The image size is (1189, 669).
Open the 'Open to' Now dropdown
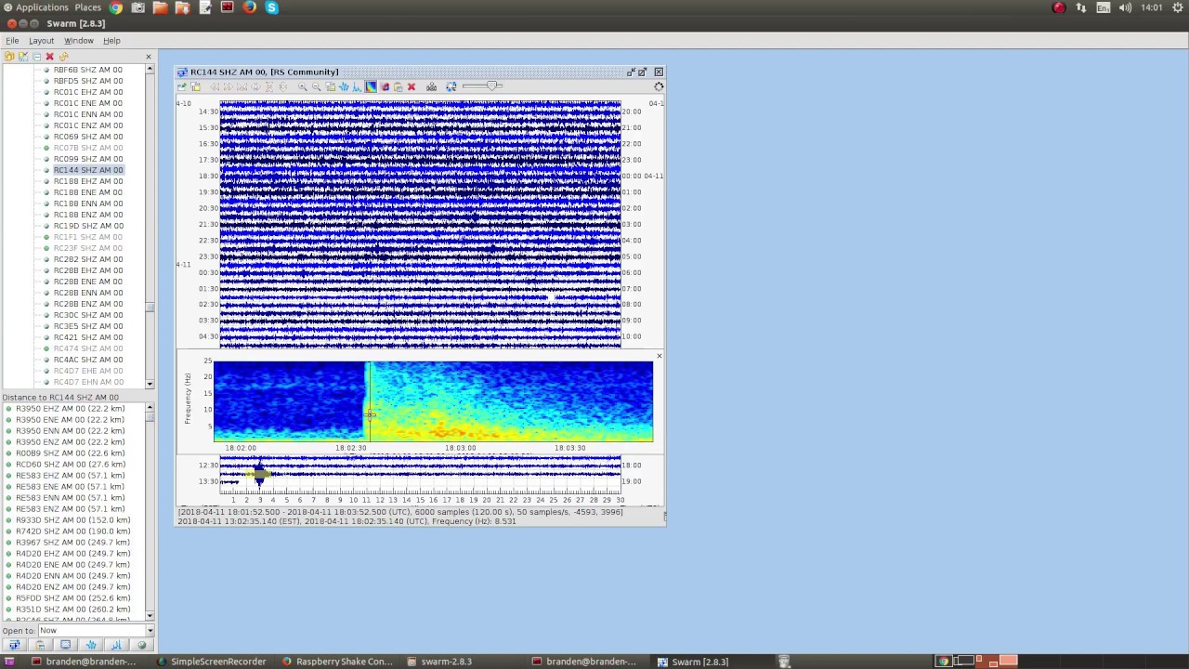click(150, 631)
